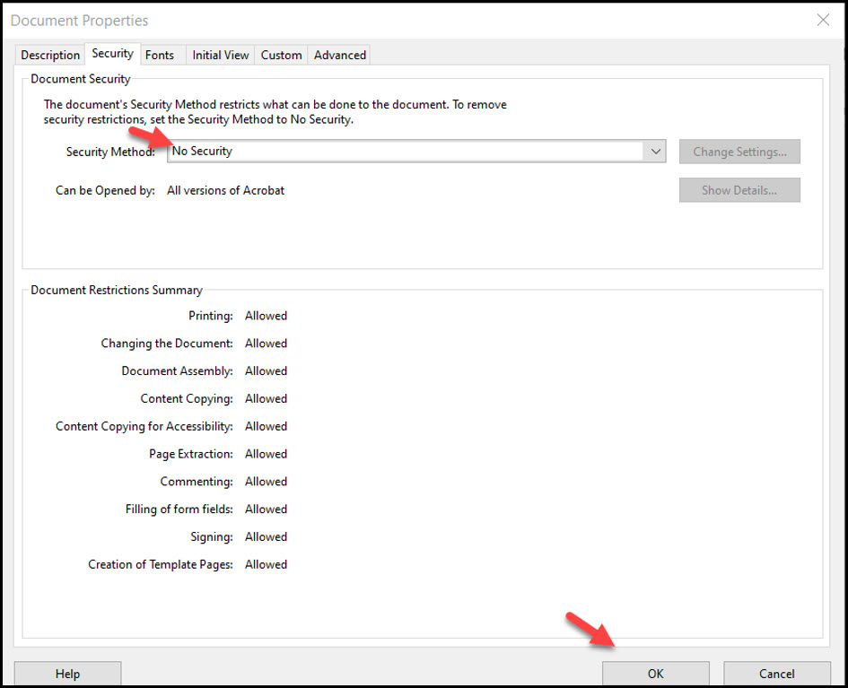
Task: Click the Printing Allowed status entry
Action: coord(267,316)
